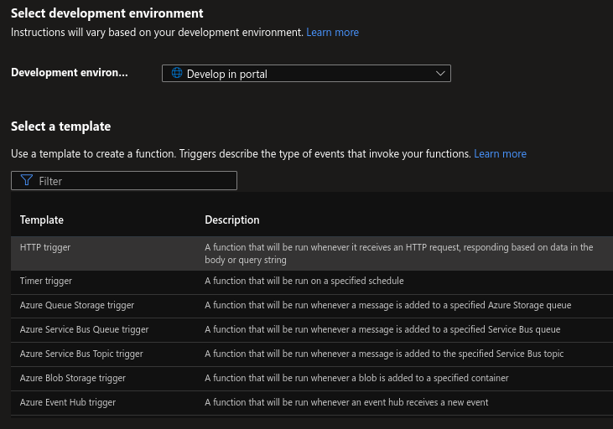Select the HTTP trigger template
Screen dimensions: 613x429
click(x=45, y=248)
